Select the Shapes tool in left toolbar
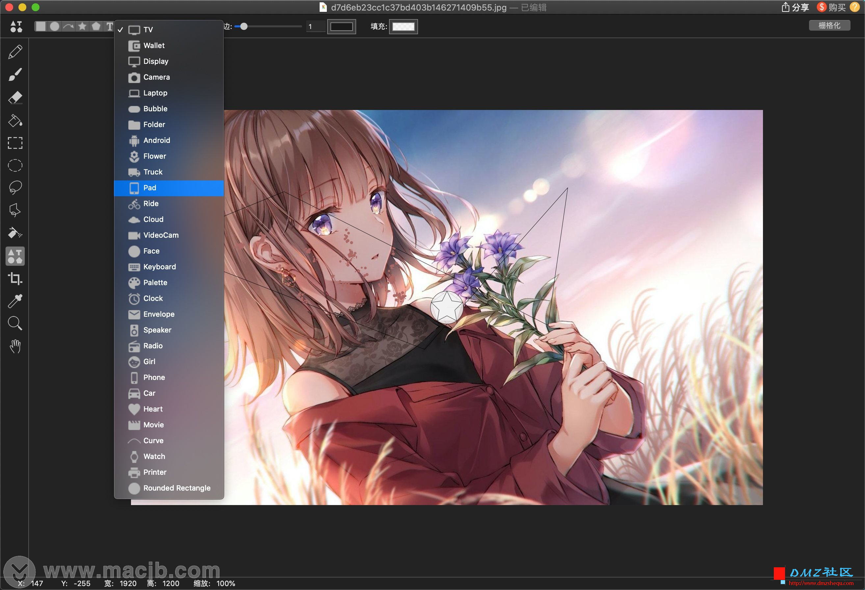 15,256
